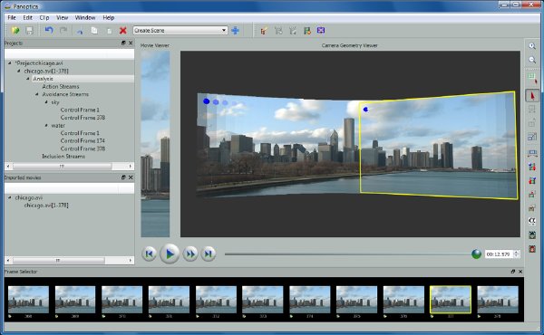Open the Window menu
The image size is (544, 335).
85,18
